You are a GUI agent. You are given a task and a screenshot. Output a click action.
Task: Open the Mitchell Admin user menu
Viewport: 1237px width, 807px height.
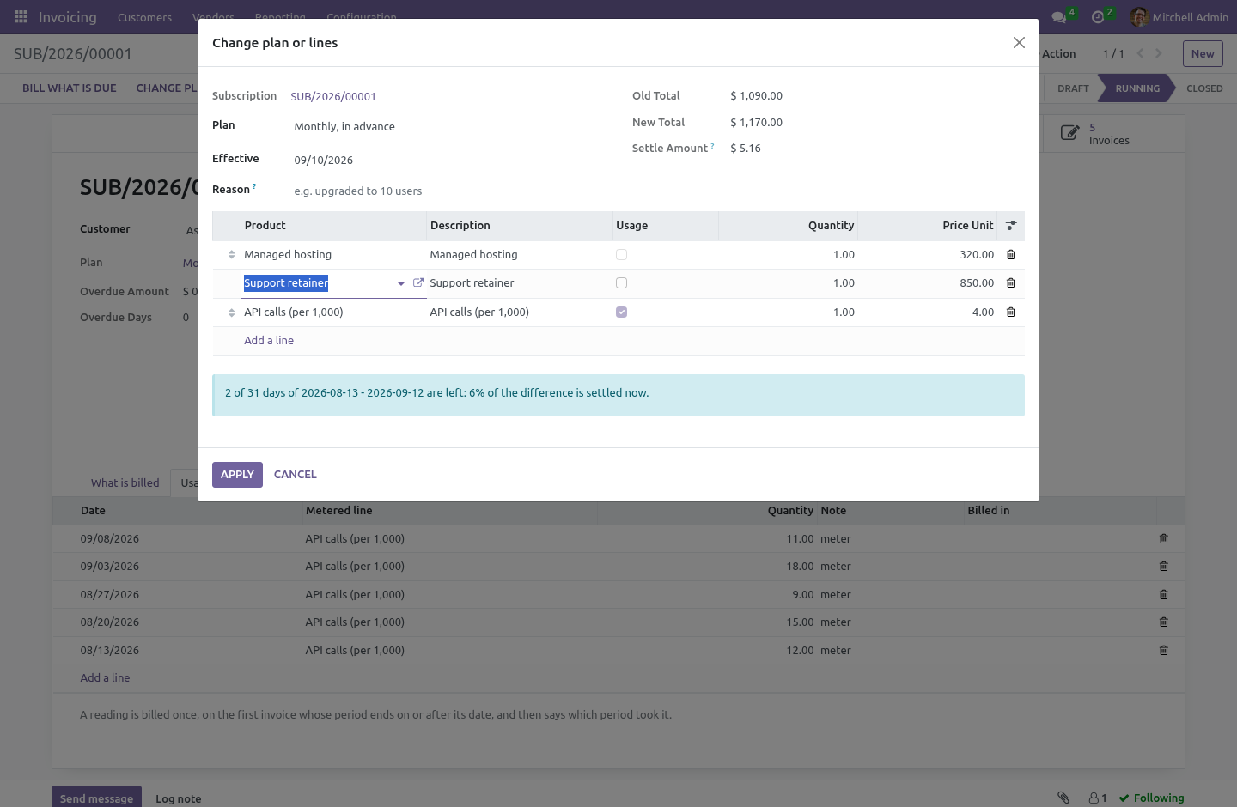(1179, 17)
